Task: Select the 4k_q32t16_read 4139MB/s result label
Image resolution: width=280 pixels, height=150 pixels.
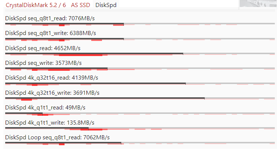Action: point(52,78)
